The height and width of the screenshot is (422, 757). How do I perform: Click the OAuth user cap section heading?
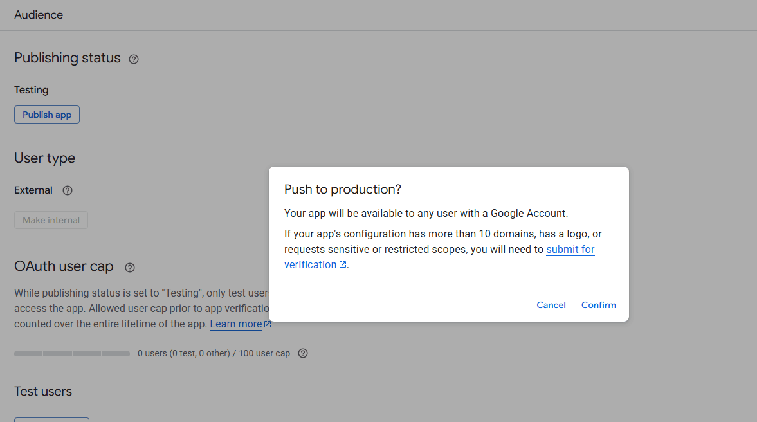(x=63, y=266)
